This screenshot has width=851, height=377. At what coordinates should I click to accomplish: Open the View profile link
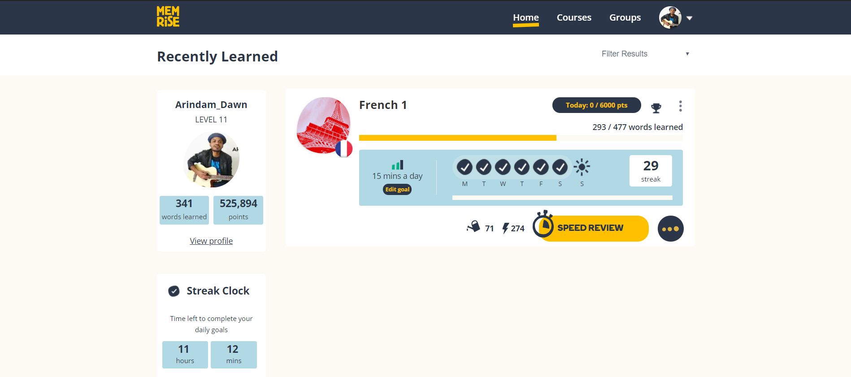tap(211, 241)
